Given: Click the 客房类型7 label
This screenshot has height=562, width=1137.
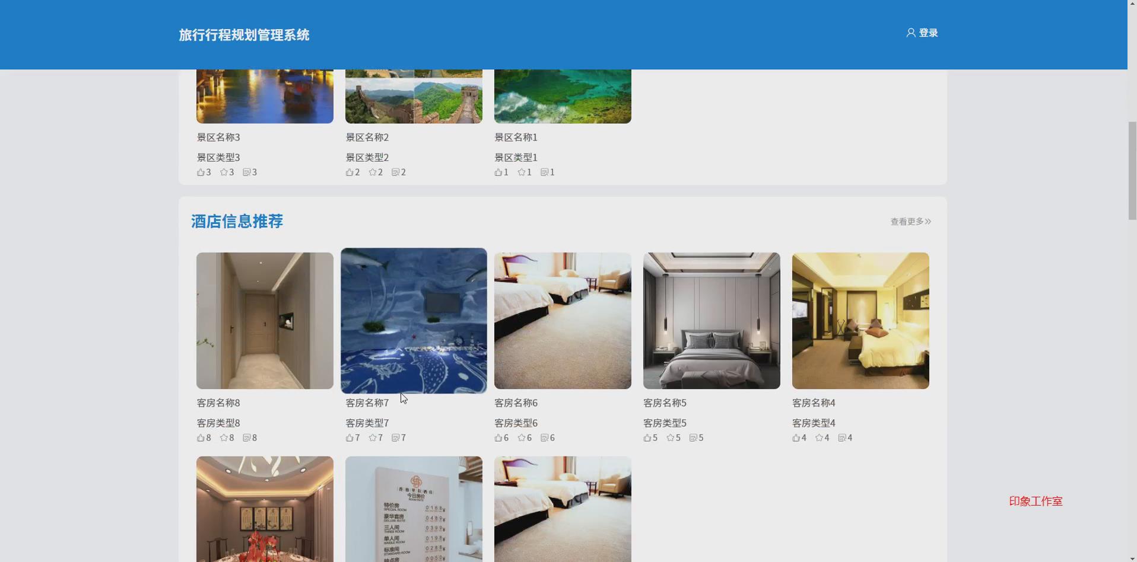Looking at the screenshot, I should point(367,423).
